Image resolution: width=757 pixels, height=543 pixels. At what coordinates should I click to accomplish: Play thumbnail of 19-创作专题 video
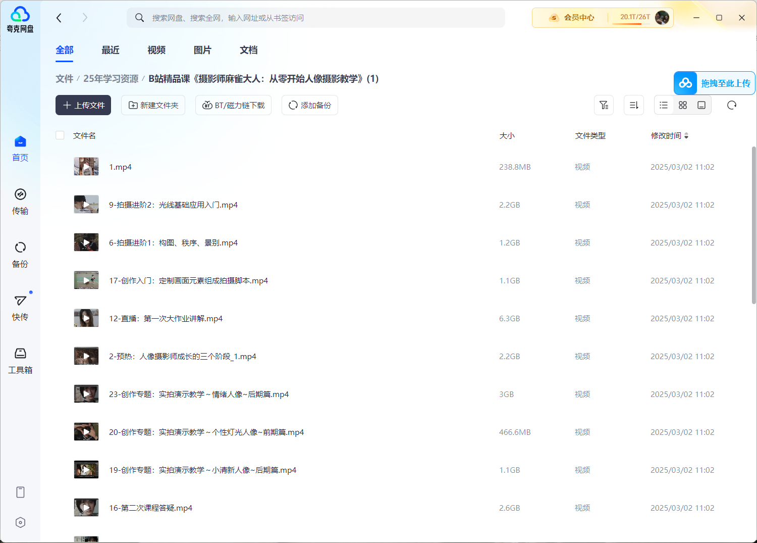(x=86, y=469)
